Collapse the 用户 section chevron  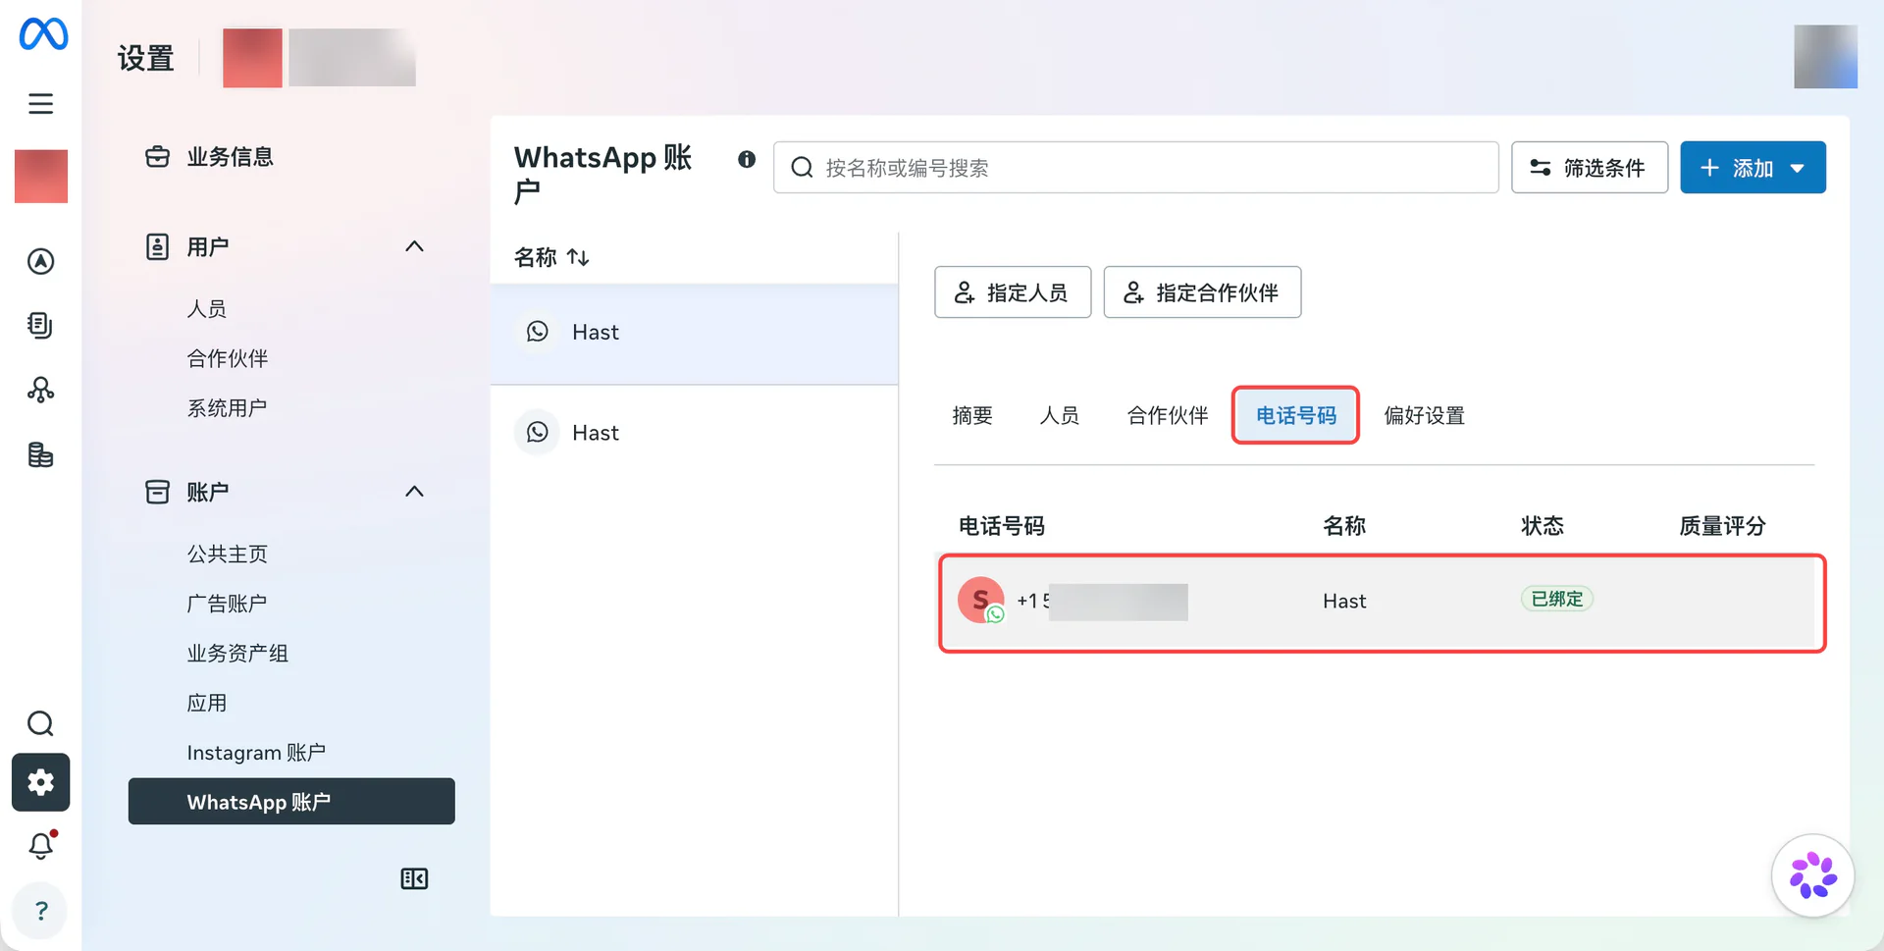(414, 246)
